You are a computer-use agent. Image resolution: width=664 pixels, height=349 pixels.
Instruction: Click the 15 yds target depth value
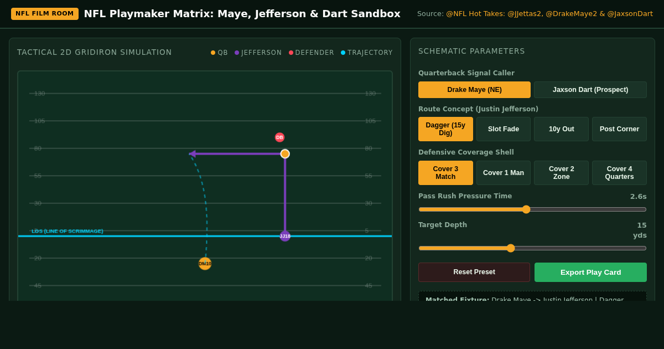640,230
